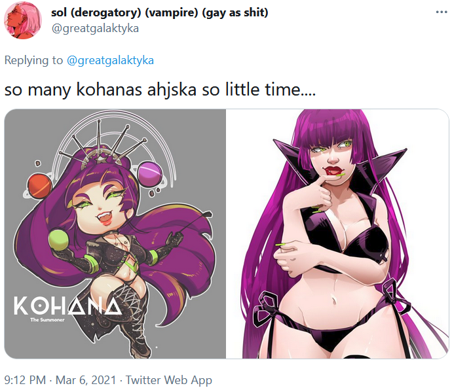Open the Twitter Web App source link

168,379
